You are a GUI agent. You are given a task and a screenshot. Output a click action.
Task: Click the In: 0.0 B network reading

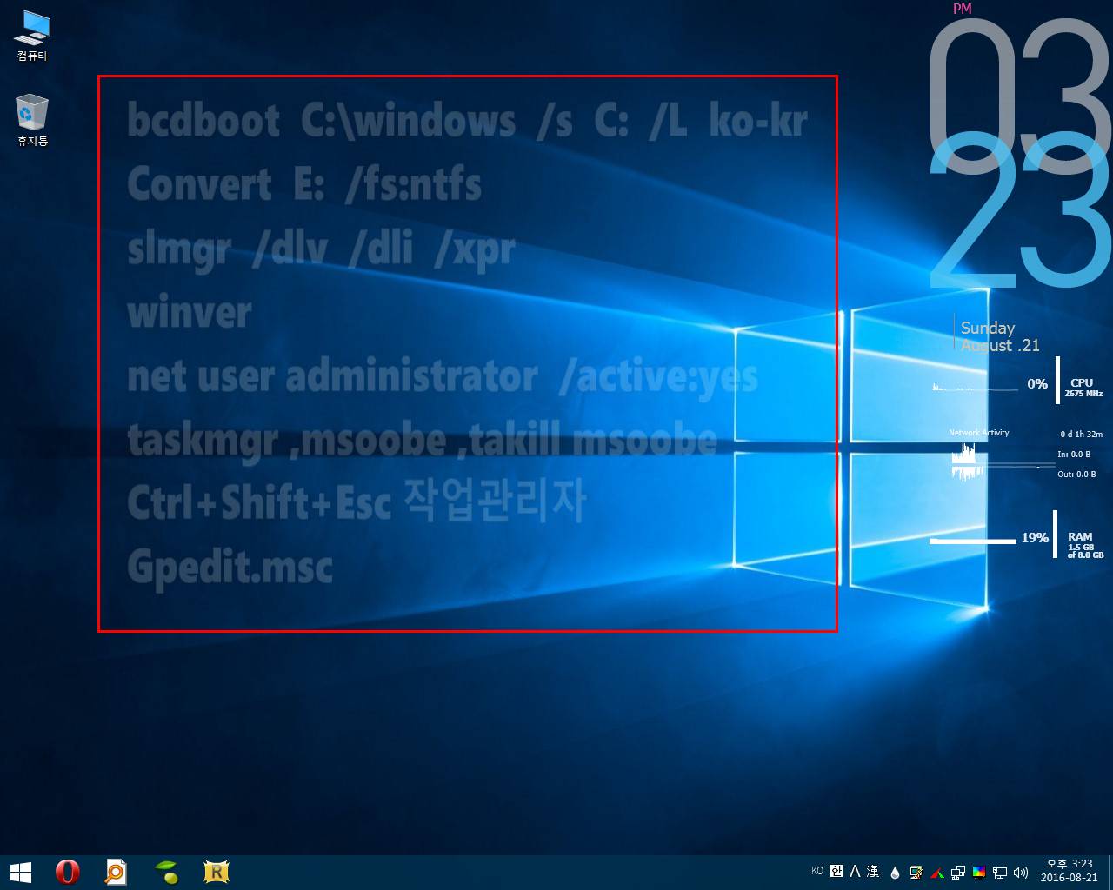click(x=1074, y=454)
